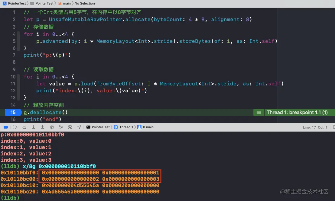Click console line index:3, value:3
The image size is (335, 201).
(x=26, y=160)
